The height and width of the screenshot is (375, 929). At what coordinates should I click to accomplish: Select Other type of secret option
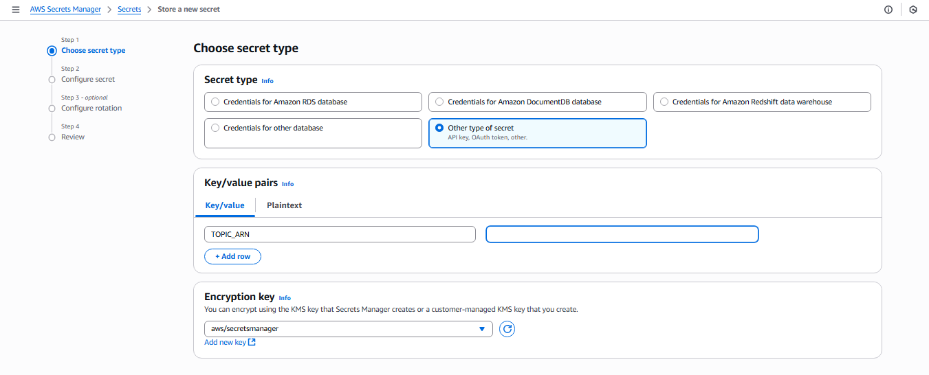(440, 128)
